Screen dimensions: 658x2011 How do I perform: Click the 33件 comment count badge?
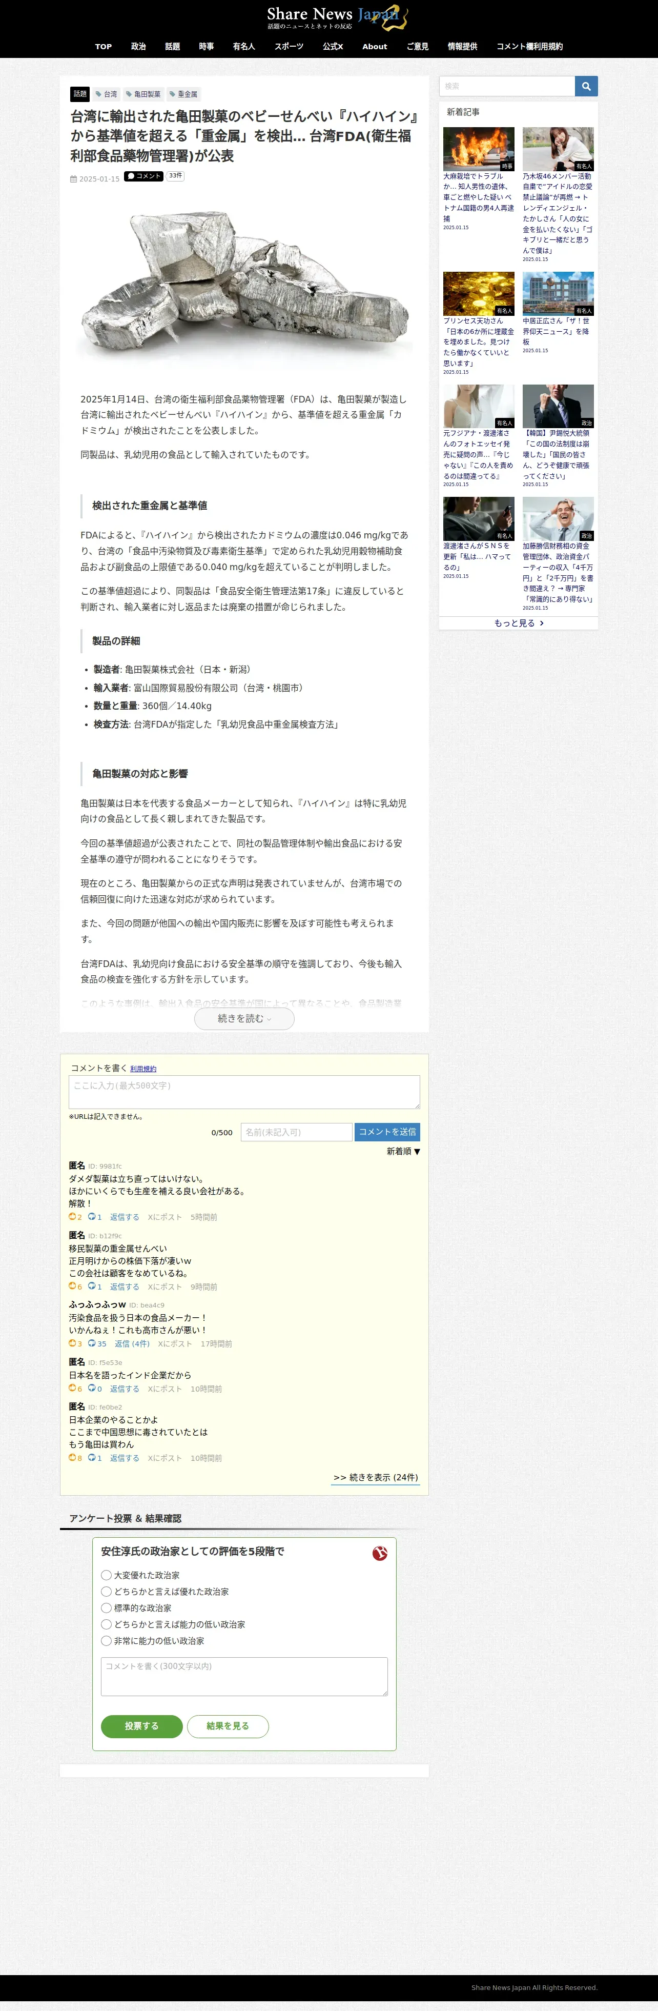pos(176,176)
